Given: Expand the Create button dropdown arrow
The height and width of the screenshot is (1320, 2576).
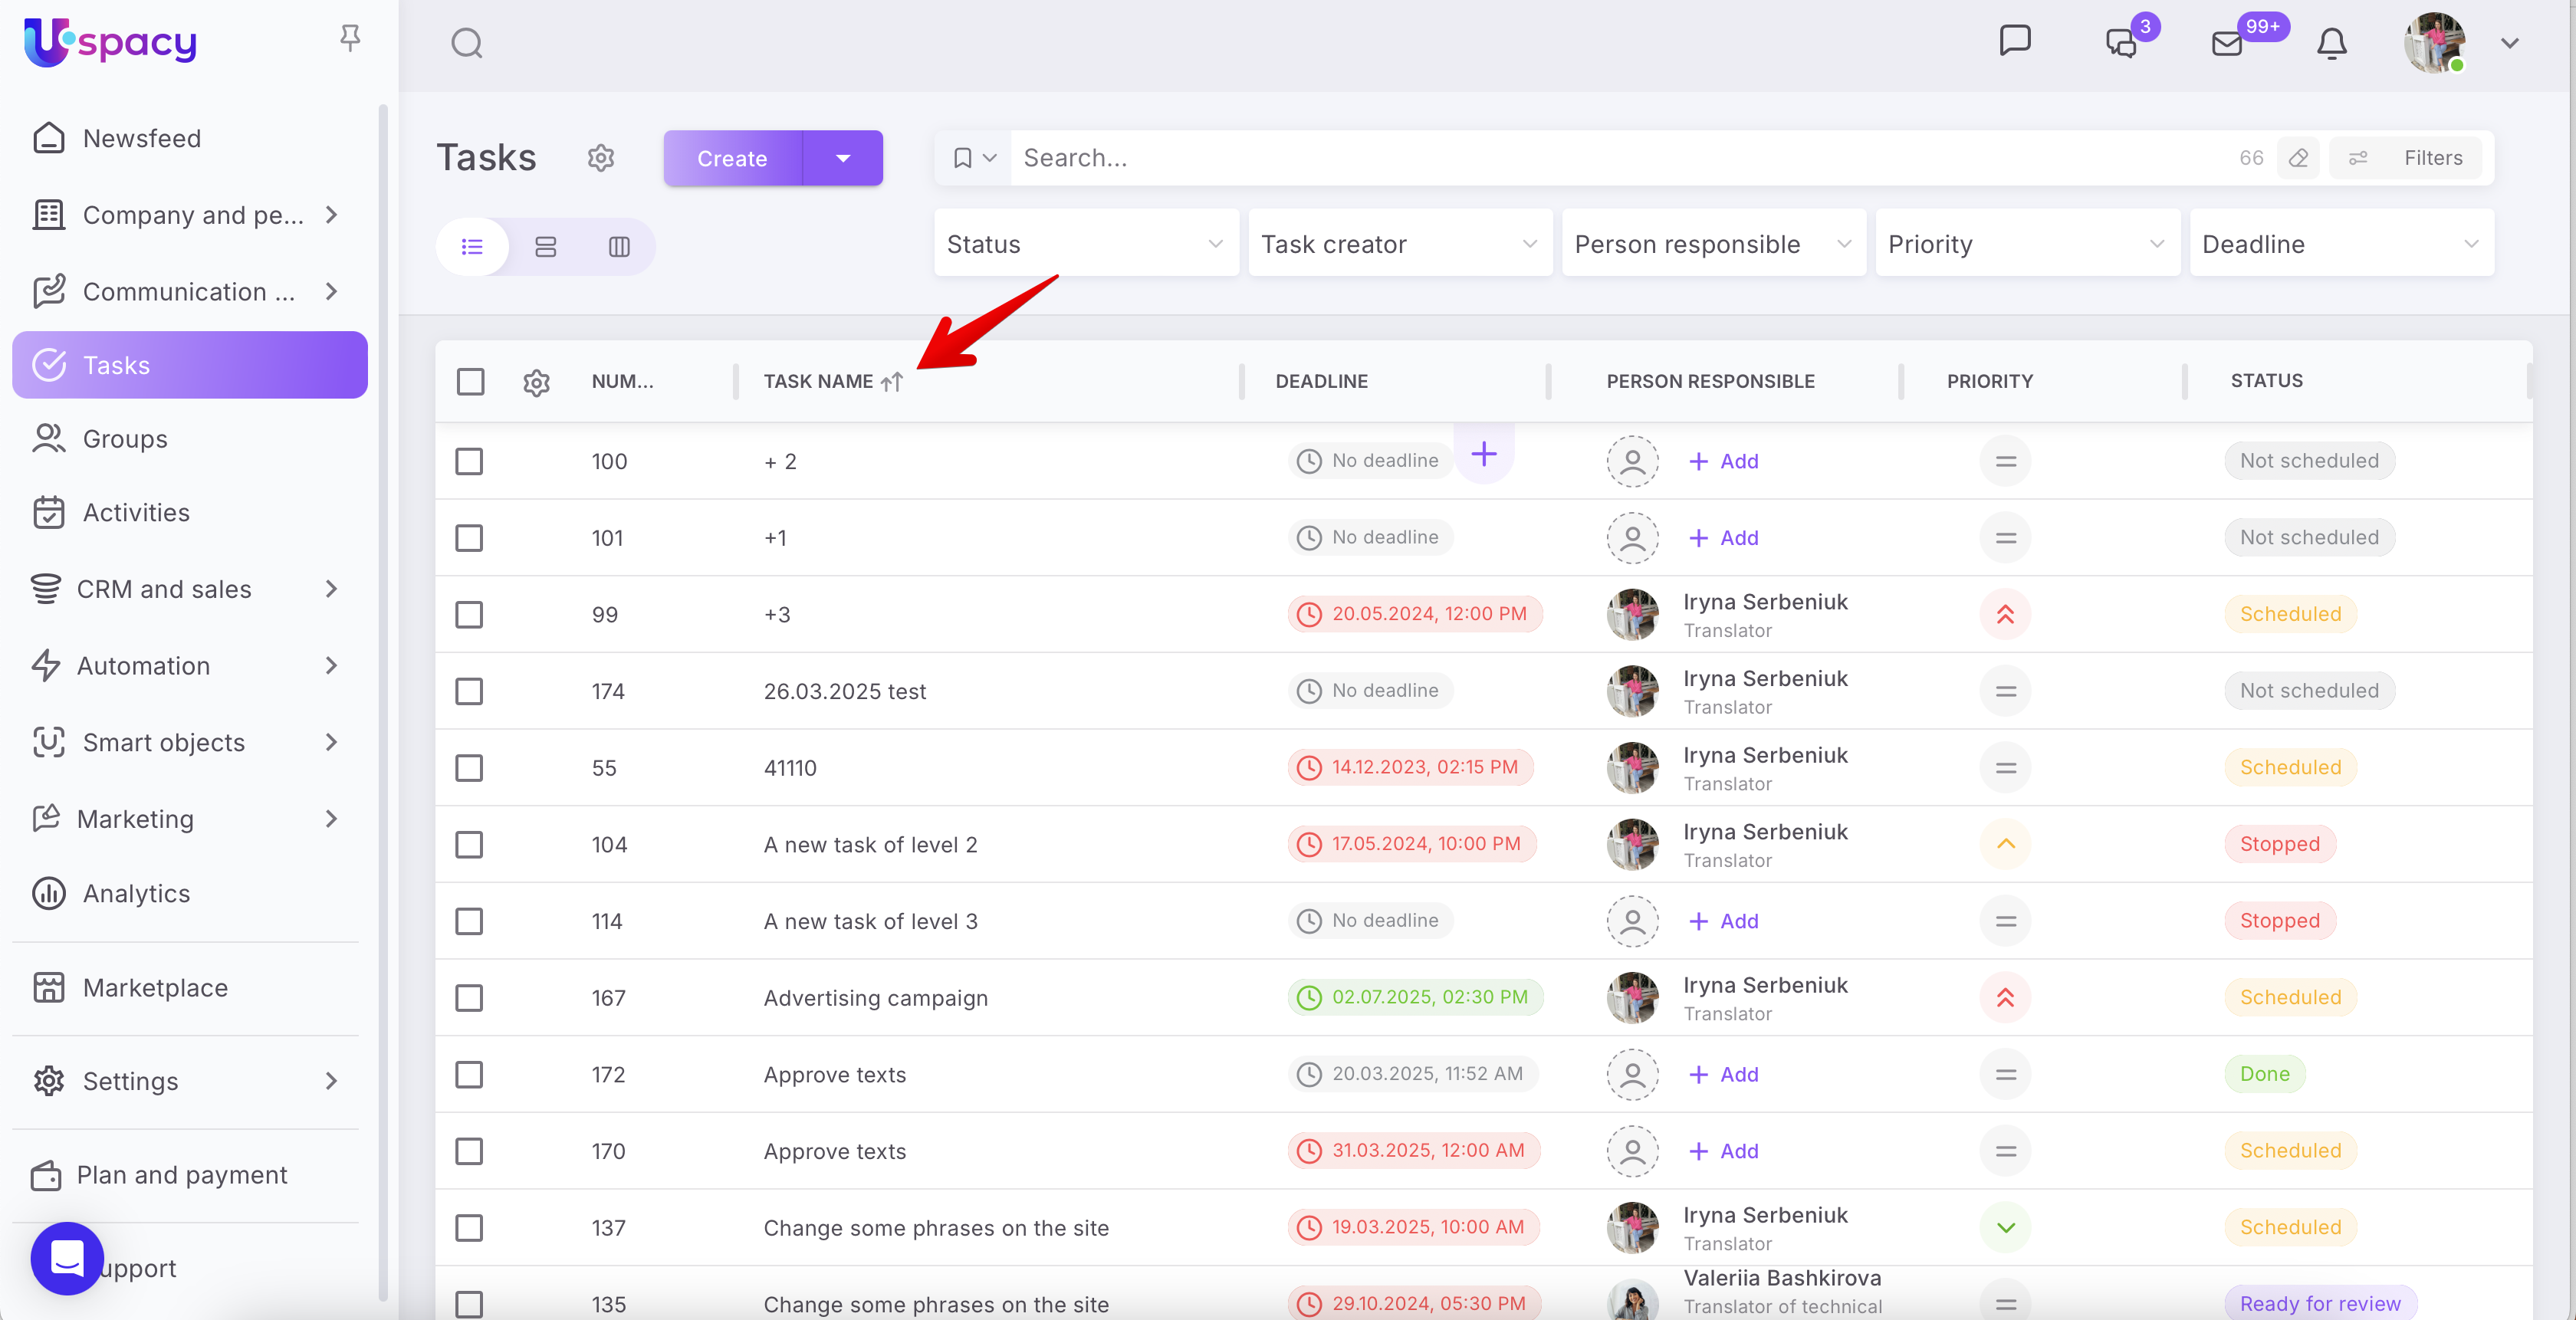Looking at the screenshot, I should tap(842, 157).
